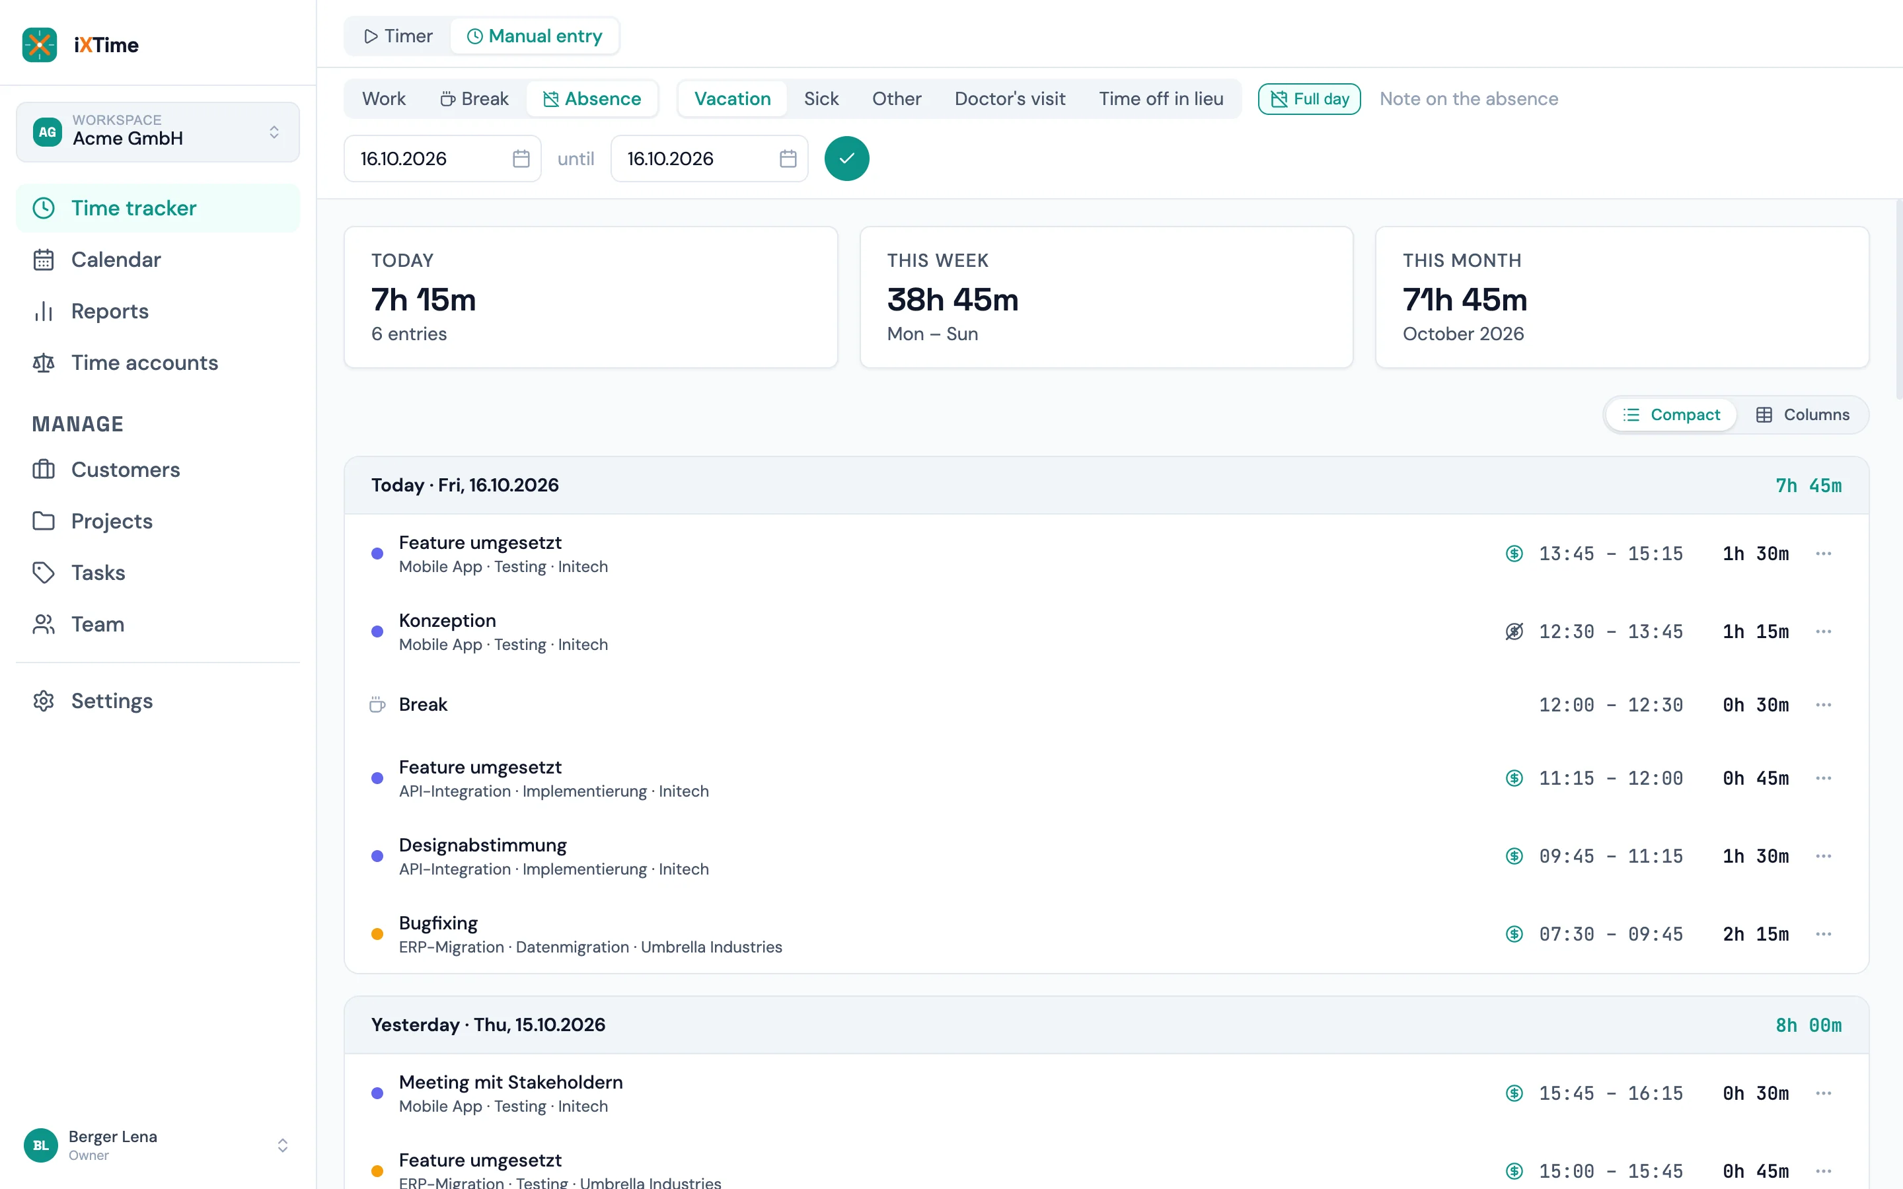Screen dimensions: 1903x1189
Task: Click billable icon on Bugfixing entry
Action: pos(1514,934)
